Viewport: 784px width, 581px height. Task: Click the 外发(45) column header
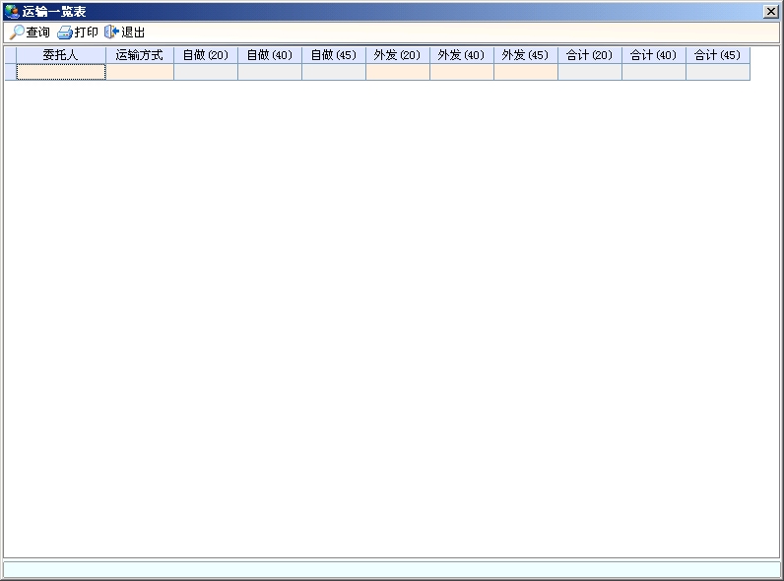pos(526,55)
